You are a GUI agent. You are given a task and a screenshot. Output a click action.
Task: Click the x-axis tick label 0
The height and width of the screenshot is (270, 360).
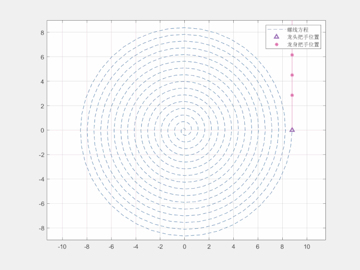coord(184,247)
